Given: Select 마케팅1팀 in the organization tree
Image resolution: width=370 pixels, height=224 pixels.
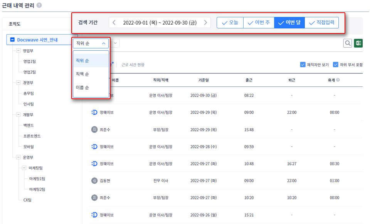Looking at the screenshot, I should (37, 179).
